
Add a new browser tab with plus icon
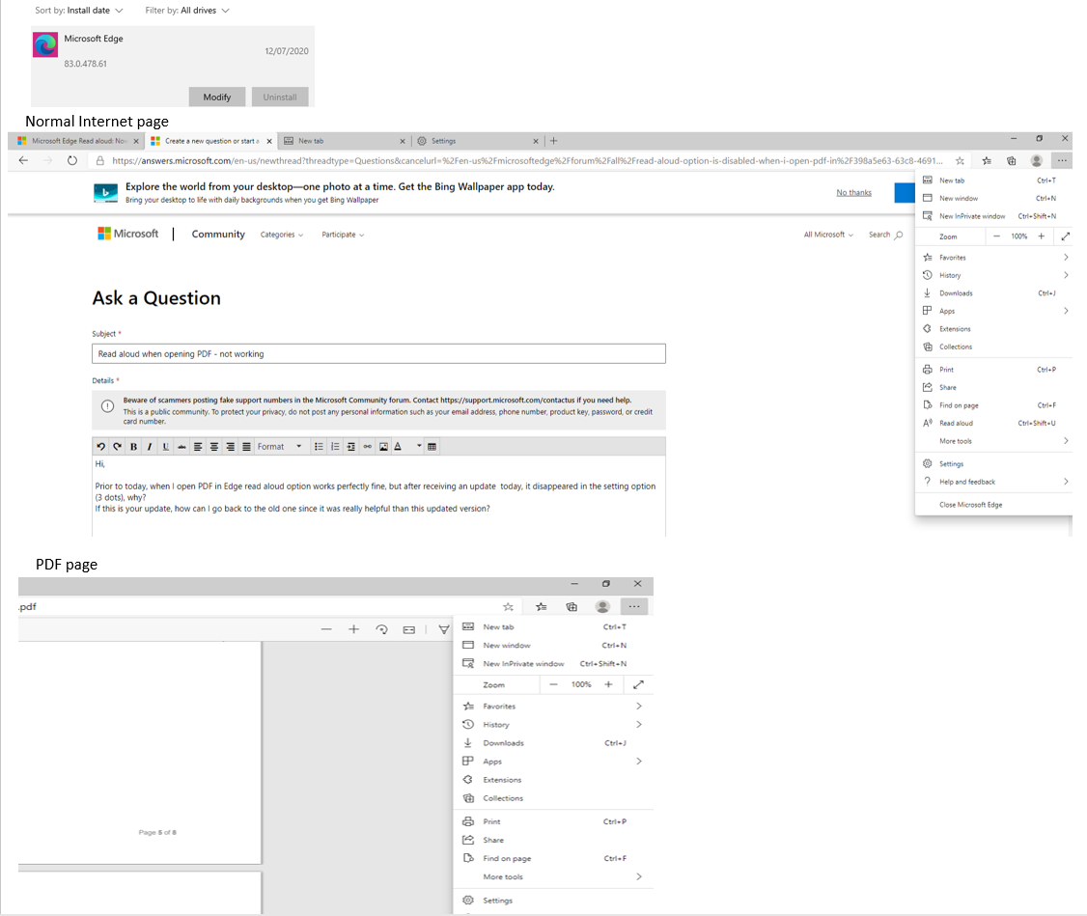pyautogui.click(x=553, y=141)
